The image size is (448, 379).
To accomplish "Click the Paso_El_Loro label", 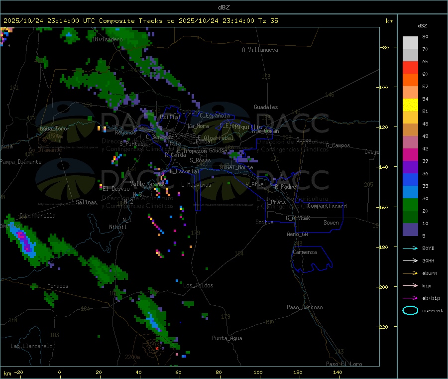I will [x=344, y=364].
